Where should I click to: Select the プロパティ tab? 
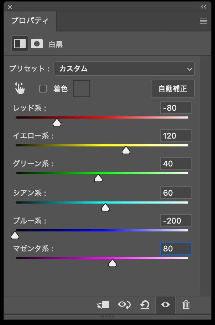pyautogui.click(x=30, y=21)
